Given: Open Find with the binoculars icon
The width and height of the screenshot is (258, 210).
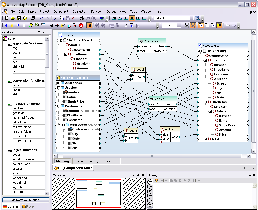Looking at the screenshot, I should 82,18.
